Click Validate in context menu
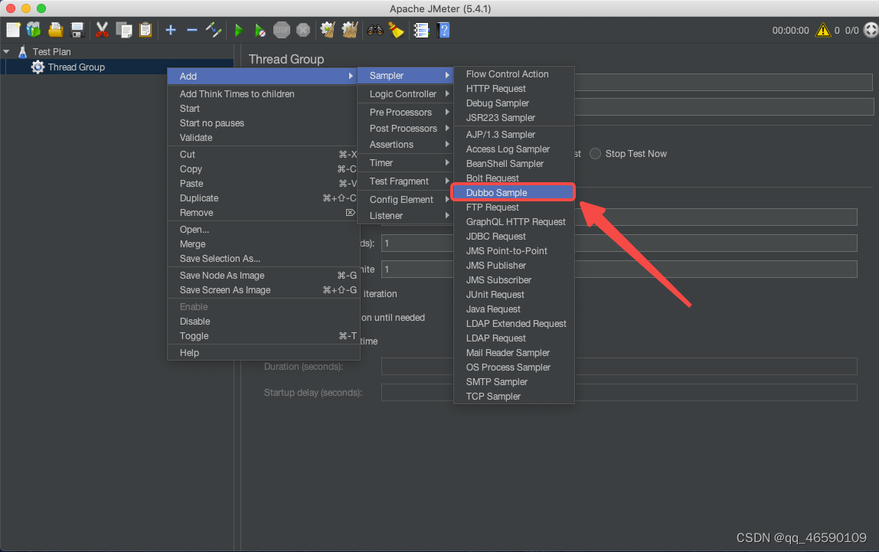 pyautogui.click(x=263, y=137)
